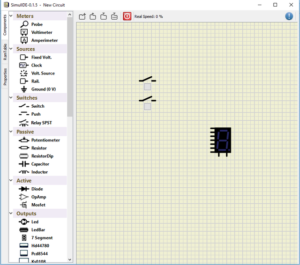Choose the 7 Segment icon in list
Image resolution: width=300 pixels, height=265 pixels.
(x=24, y=238)
